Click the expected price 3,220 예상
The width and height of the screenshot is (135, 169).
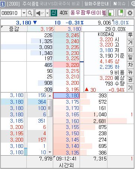pyautogui.click(x=112, y=78)
